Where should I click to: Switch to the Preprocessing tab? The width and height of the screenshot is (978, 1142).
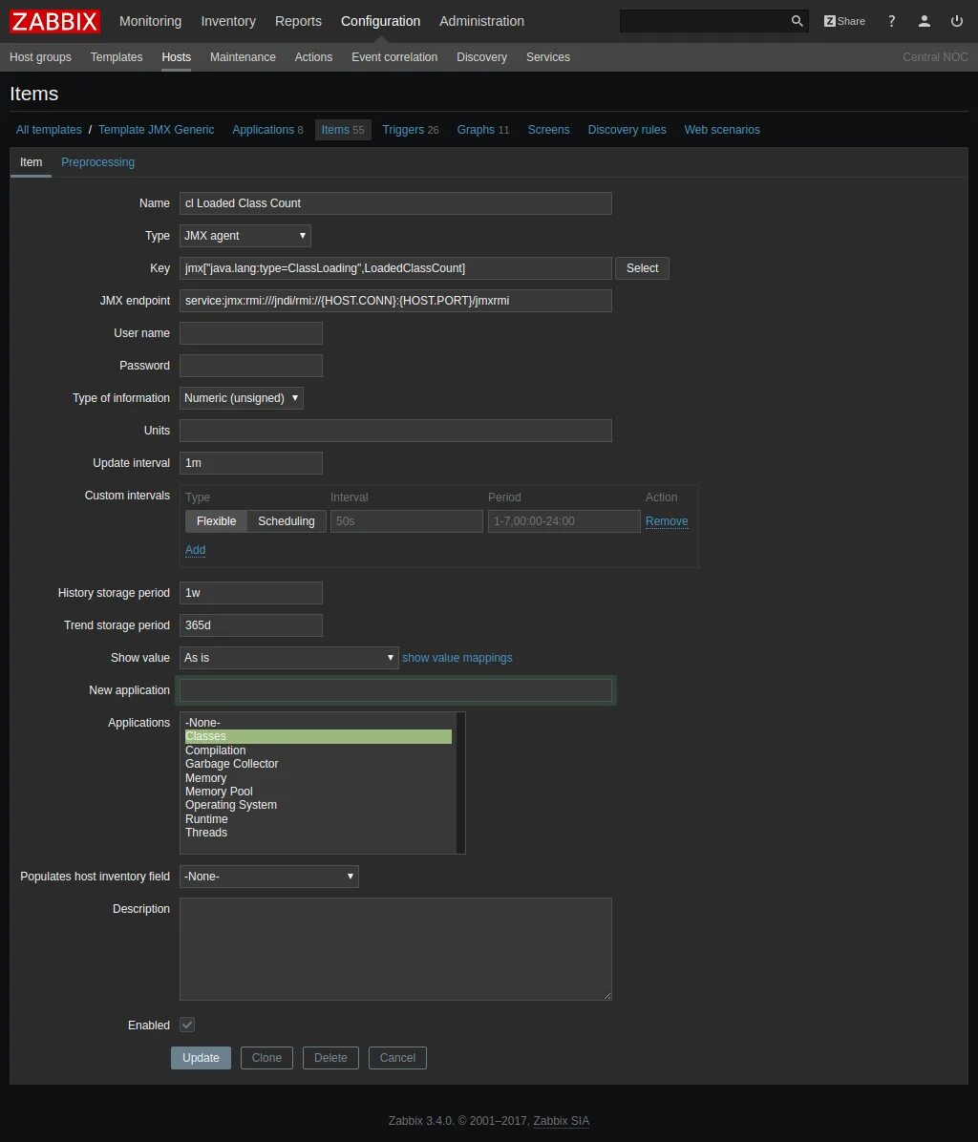click(97, 161)
